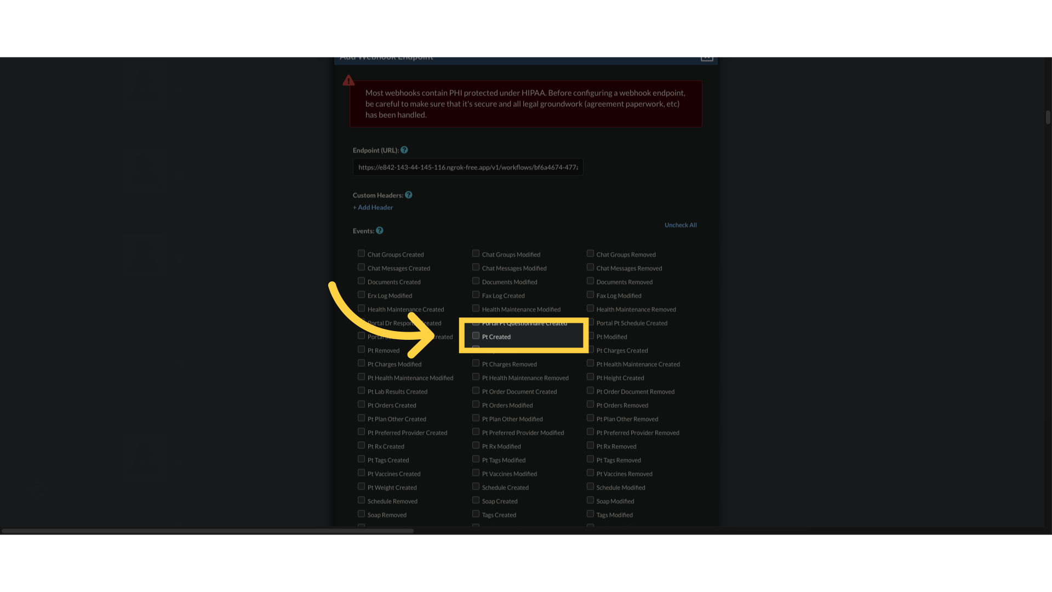Open the Endpoint URL help tooltip icon
Screen dimensions: 1052x592
click(404, 150)
